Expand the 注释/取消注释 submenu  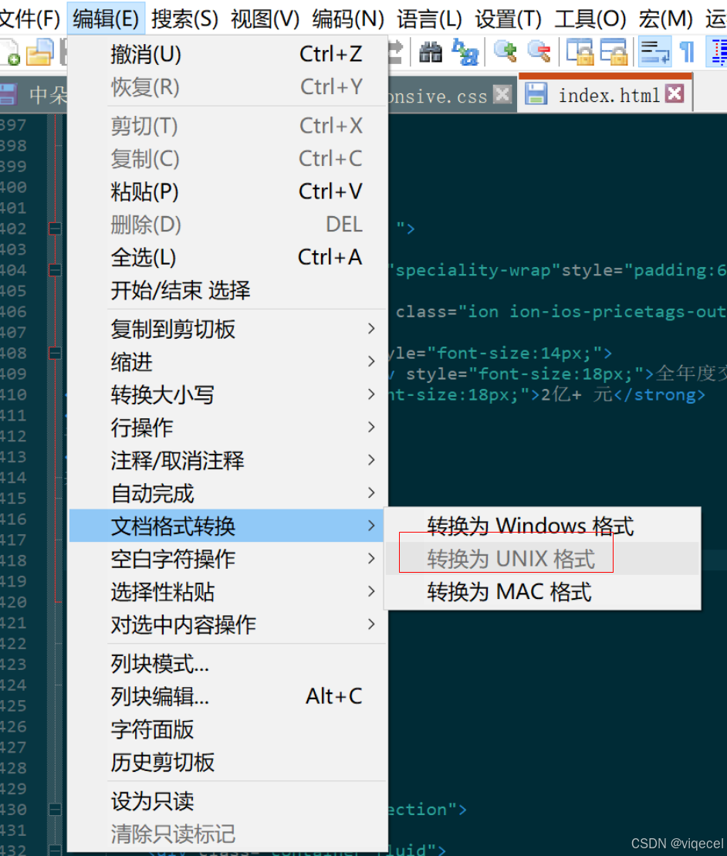228,460
